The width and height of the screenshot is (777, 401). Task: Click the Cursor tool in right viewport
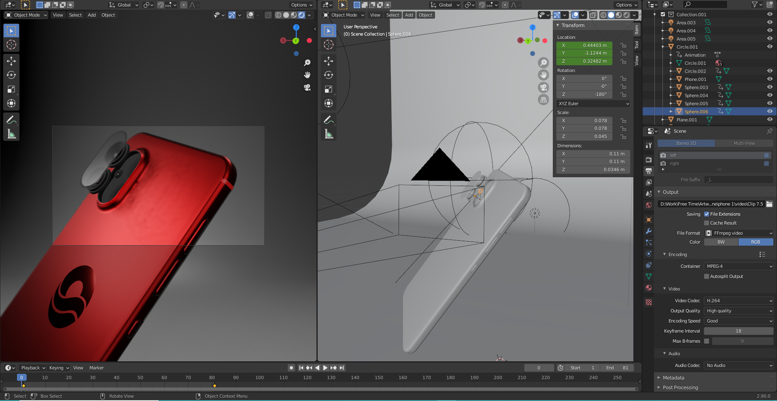(x=329, y=45)
